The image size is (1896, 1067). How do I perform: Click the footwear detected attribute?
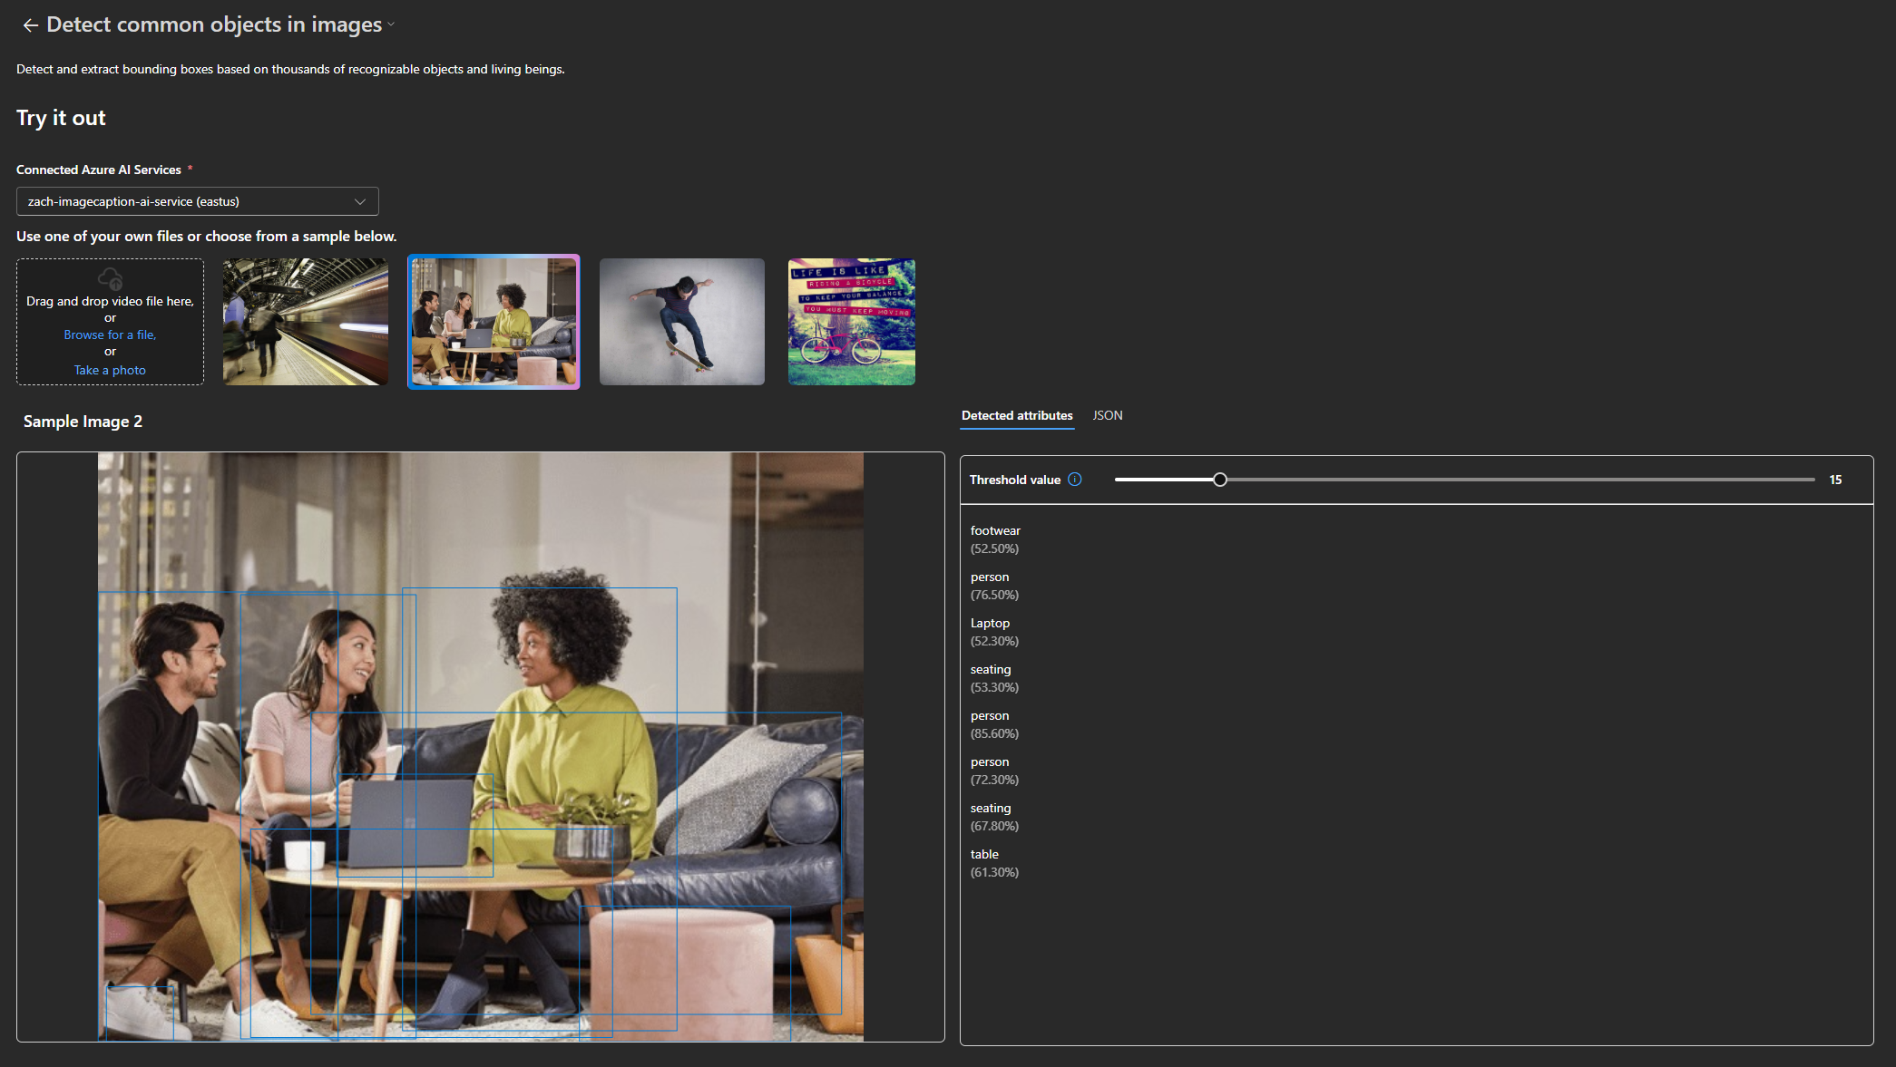click(x=995, y=538)
